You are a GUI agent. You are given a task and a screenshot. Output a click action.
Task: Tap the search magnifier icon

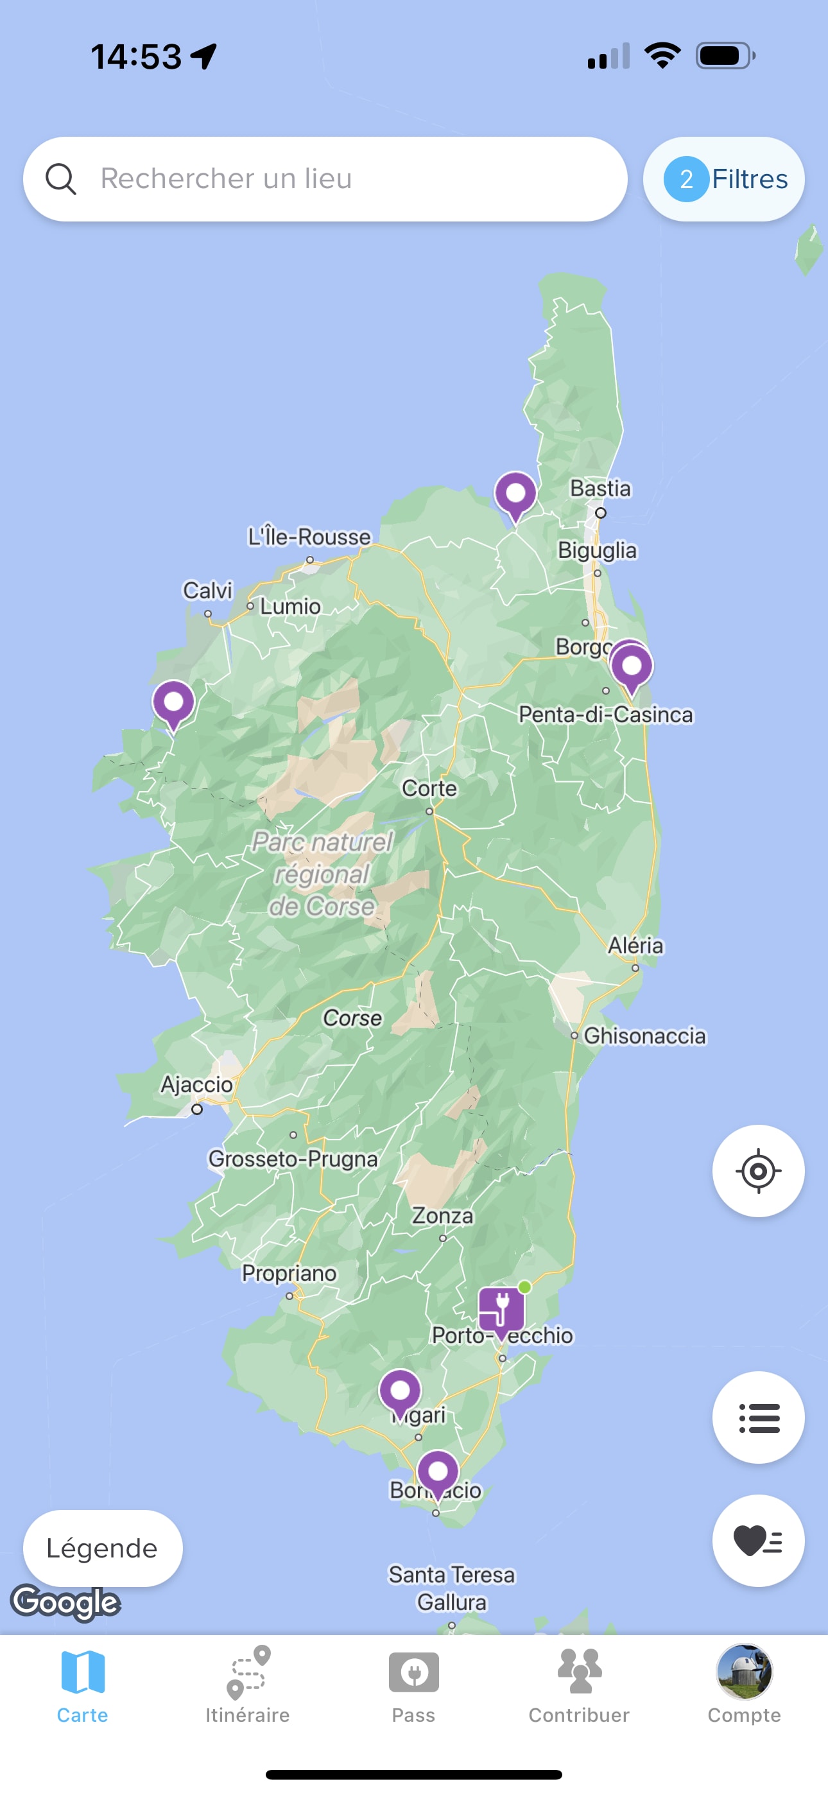click(60, 179)
